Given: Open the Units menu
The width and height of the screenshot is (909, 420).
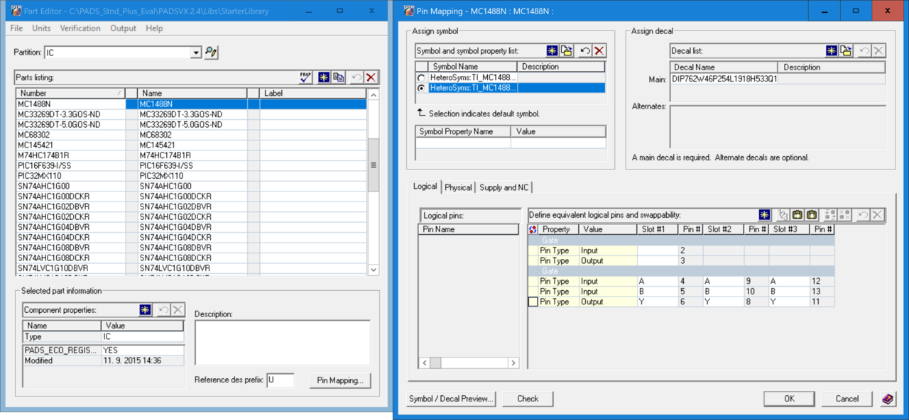Looking at the screenshot, I should (41, 28).
